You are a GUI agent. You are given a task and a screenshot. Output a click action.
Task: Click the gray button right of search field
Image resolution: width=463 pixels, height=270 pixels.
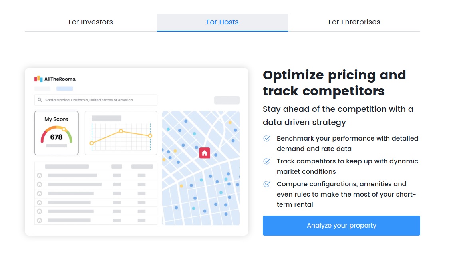pos(227,100)
